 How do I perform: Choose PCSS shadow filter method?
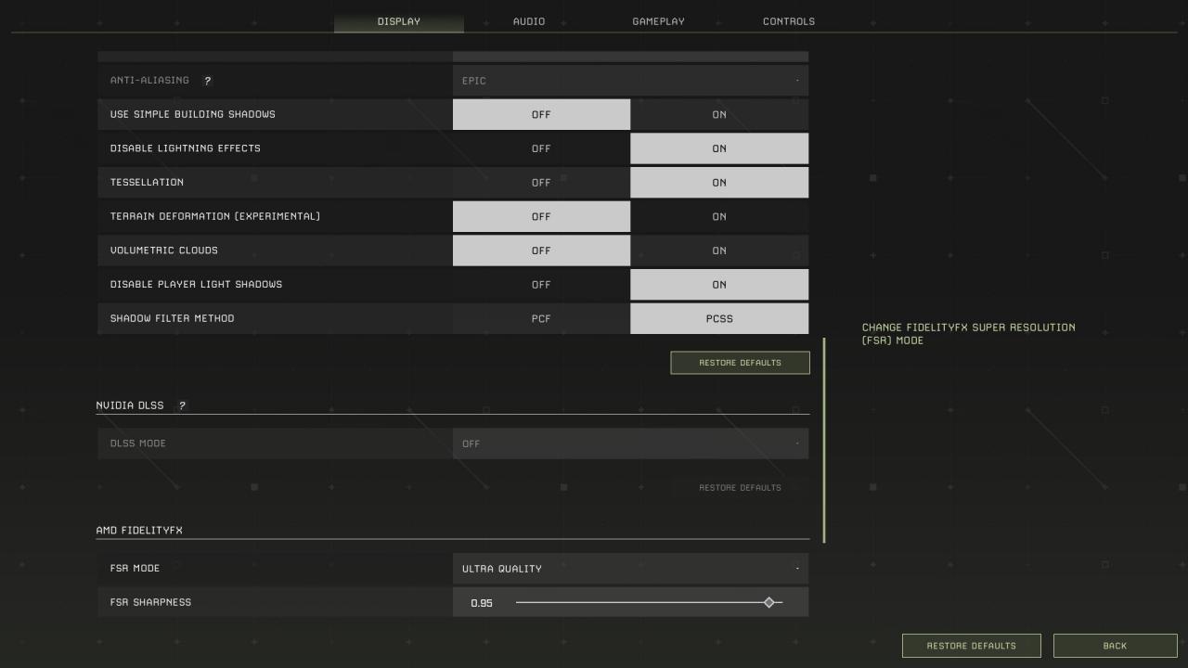[x=719, y=318]
